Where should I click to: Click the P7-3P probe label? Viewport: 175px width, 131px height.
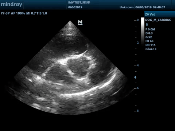tap(5, 13)
